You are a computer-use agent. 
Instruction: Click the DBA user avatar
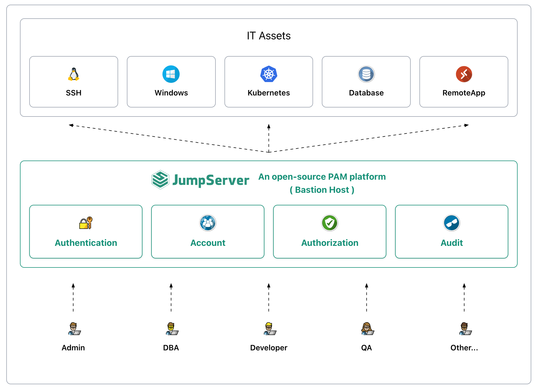point(172,329)
